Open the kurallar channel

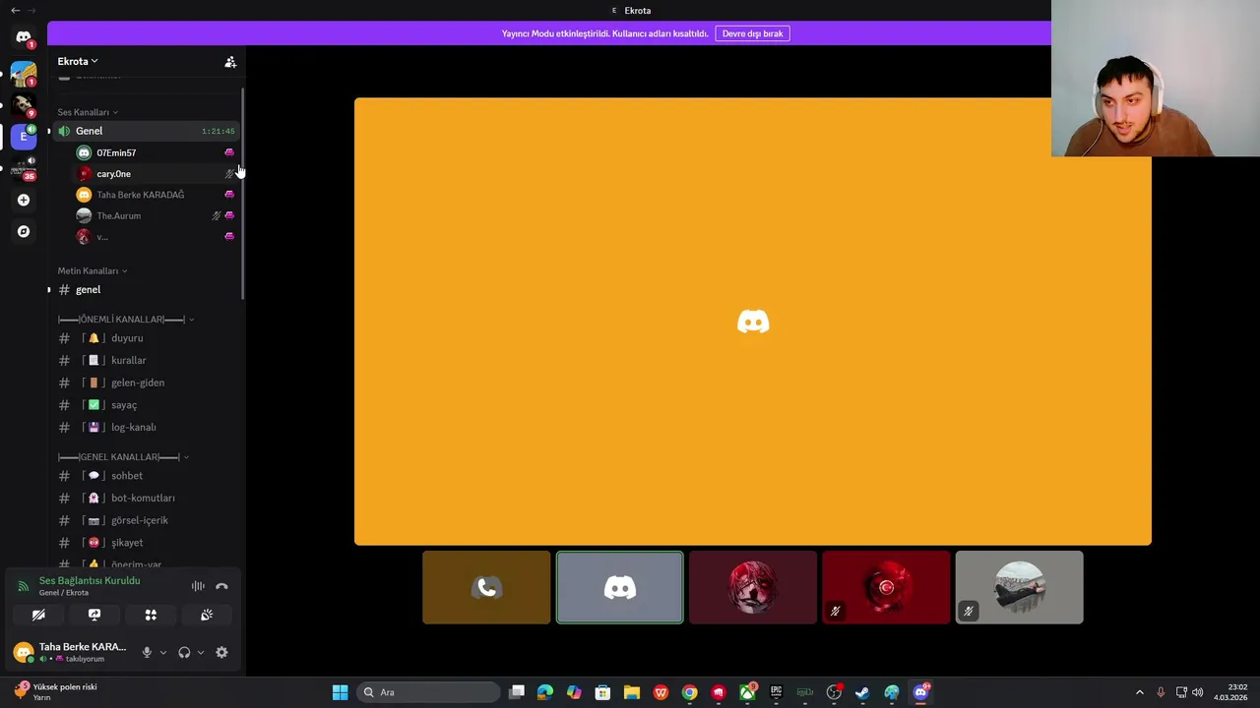146,361
